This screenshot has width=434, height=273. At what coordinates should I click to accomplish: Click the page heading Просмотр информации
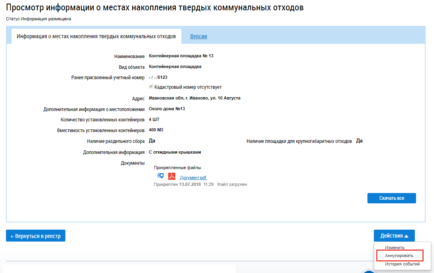coord(155,8)
